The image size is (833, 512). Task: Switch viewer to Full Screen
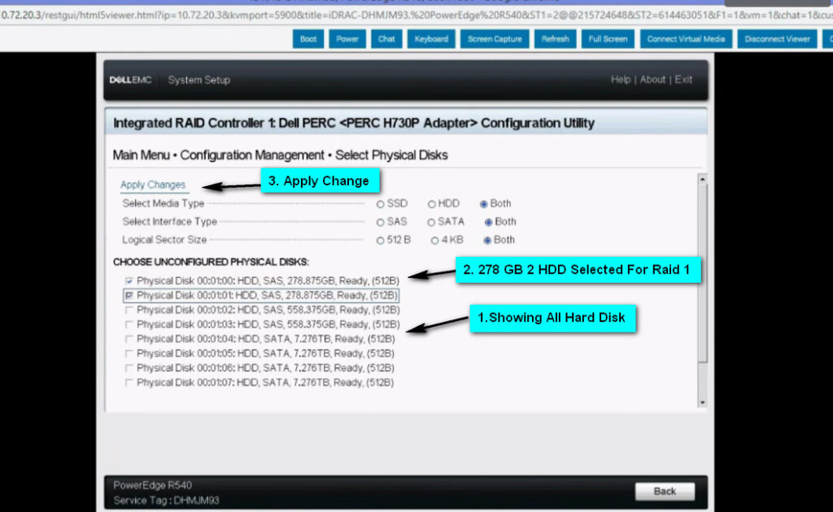click(608, 39)
